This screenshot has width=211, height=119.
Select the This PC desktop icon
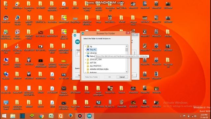(6, 61)
